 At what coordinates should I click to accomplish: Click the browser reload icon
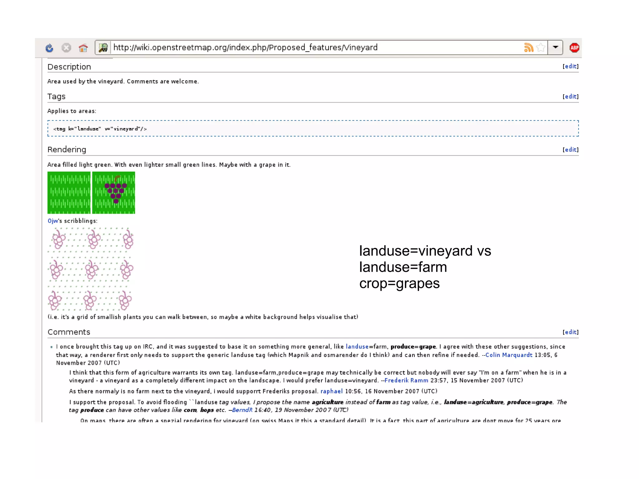[49, 48]
